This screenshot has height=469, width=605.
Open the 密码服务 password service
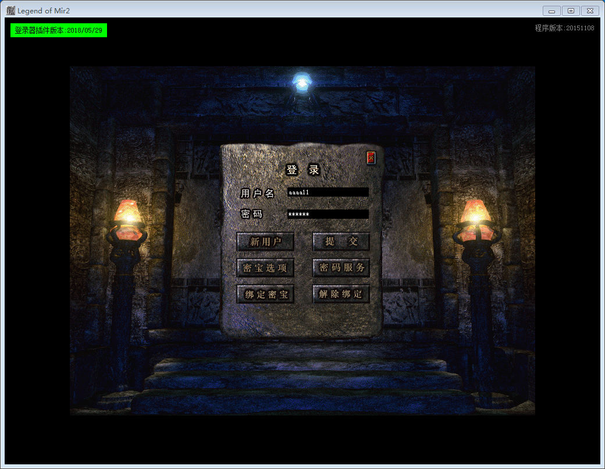tap(341, 268)
